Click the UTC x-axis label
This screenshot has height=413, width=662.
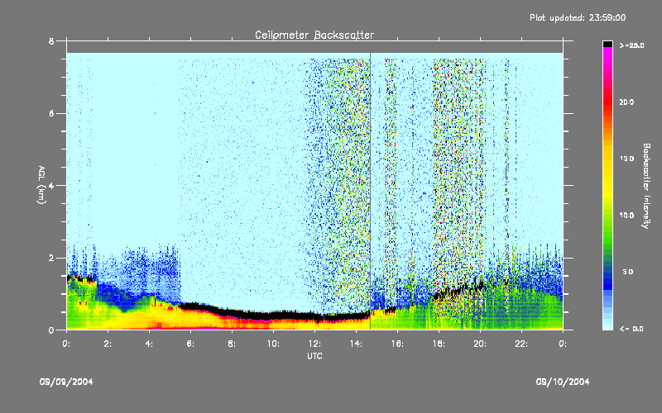pos(314,356)
